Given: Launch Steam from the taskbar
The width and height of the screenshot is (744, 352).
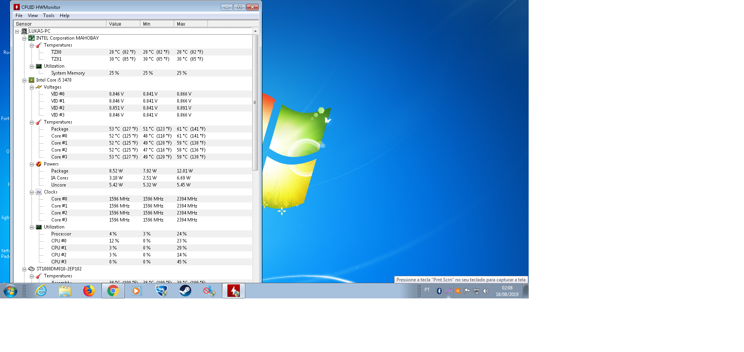Looking at the screenshot, I should click(x=185, y=291).
